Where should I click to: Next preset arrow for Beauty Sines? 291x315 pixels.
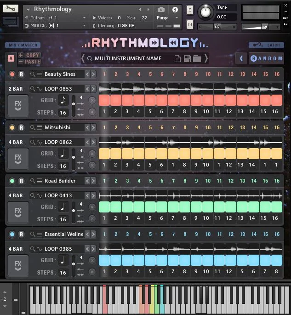pyautogui.click(x=93, y=74)
